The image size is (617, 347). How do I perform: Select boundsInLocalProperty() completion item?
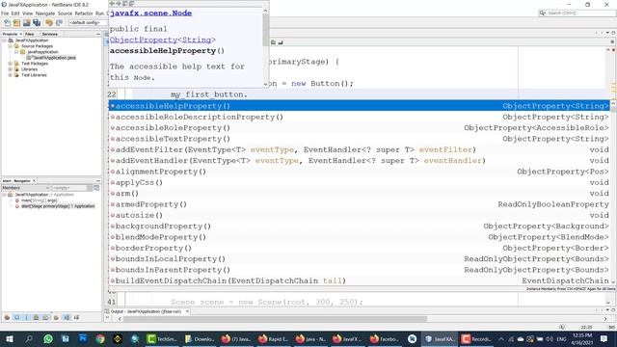coord(360,259)
